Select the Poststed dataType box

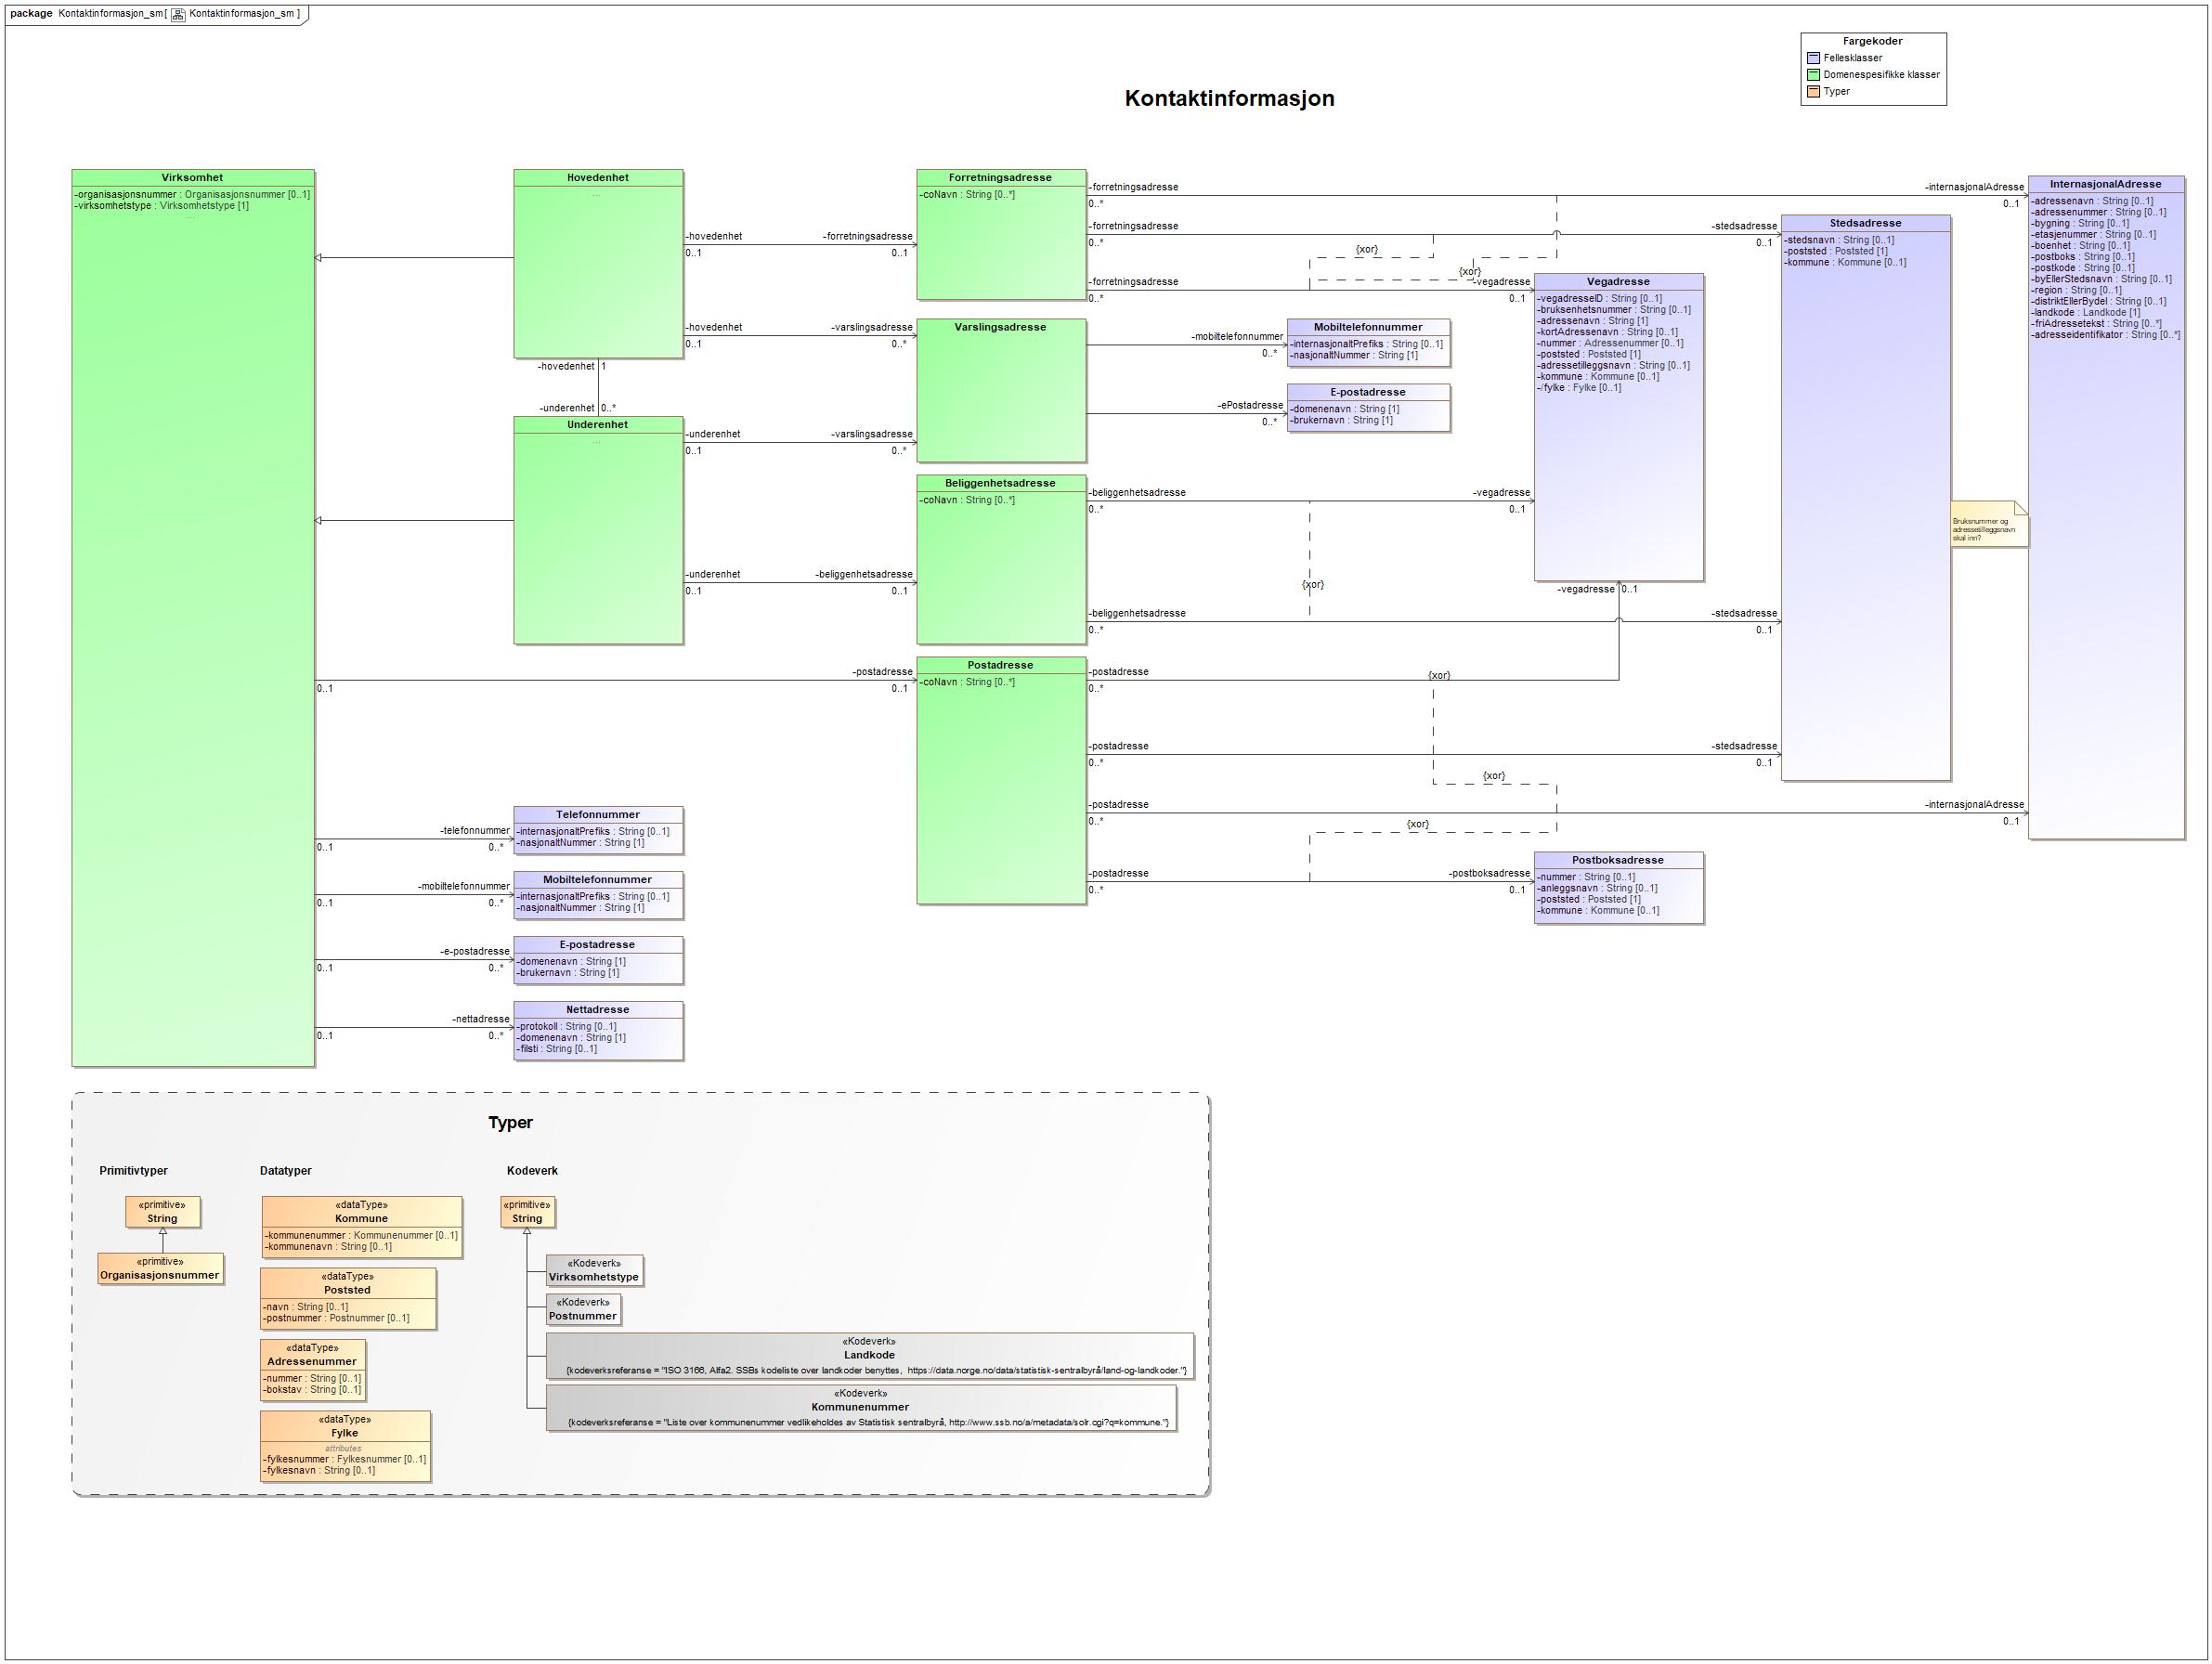[348, 1299]
